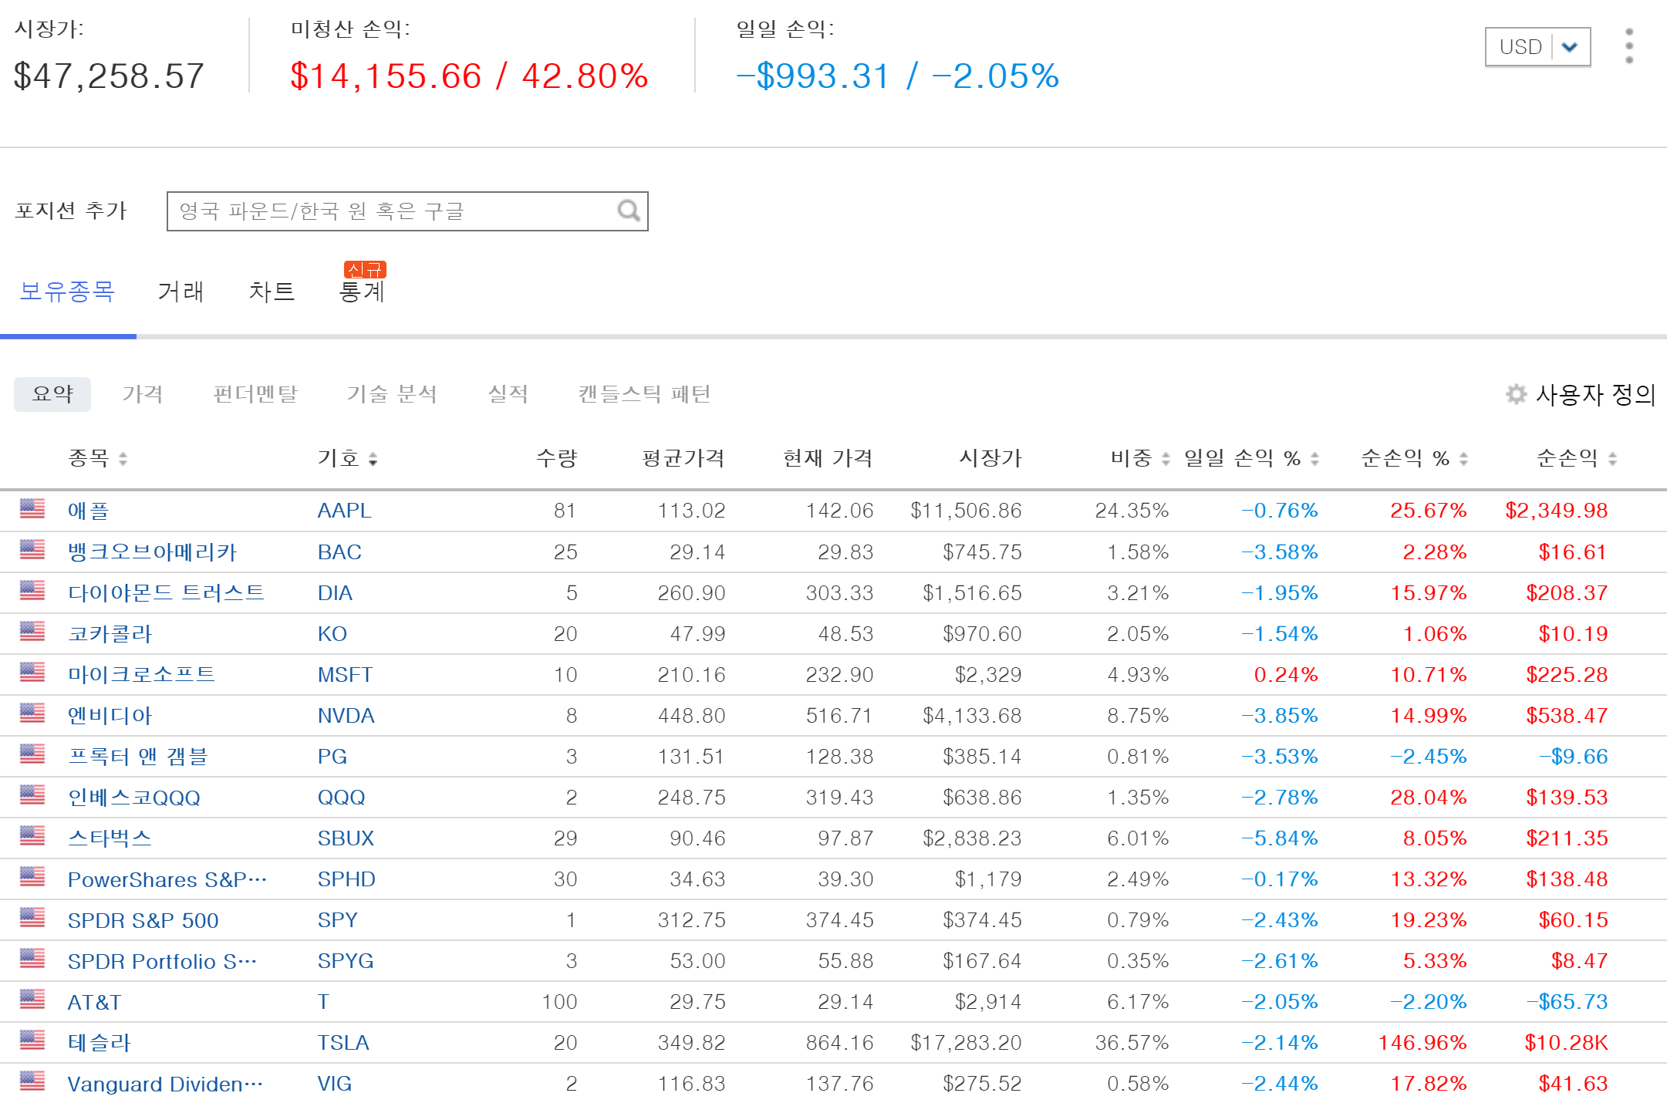Open the 테슬라 stock link
Image resolution: width=1667 pixels, height=1103 pixels.
(x=100, y=1042)
